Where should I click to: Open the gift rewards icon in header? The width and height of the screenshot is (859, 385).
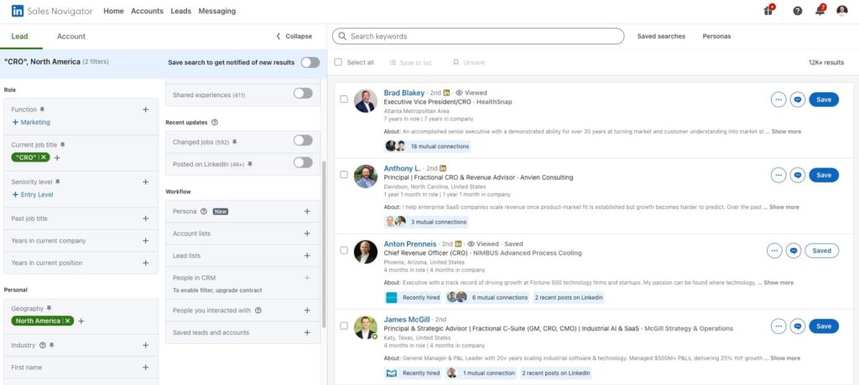(768, 10)
